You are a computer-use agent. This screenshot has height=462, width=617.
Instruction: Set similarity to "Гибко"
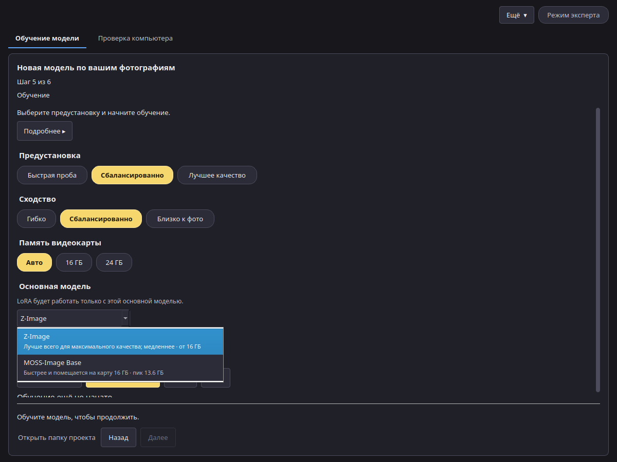pos(37,219)
